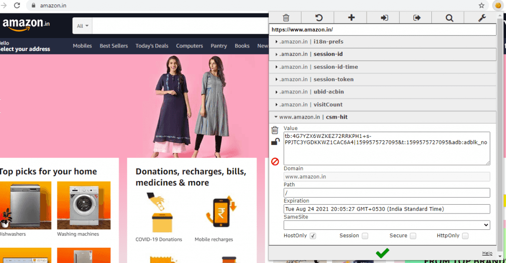This screenshot has width=506, height=263.
Task: Open the cookie search magnifier icon
Action: pyautogui.click(x=449, y=18)
